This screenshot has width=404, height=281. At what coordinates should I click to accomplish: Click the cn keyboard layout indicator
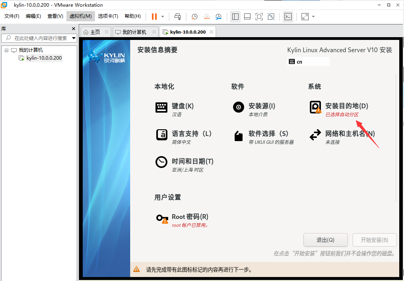(308, 62)
